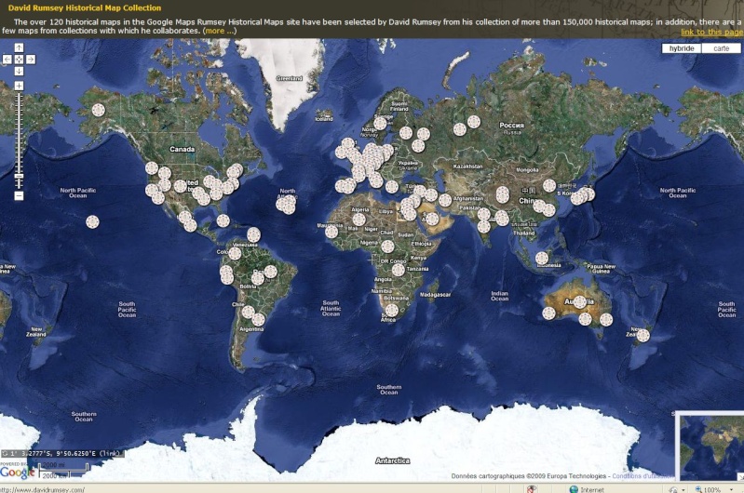Open the marker on Mauritania
Image resolution: width=744 pixels, height=493 pixels.
[331, 232]
